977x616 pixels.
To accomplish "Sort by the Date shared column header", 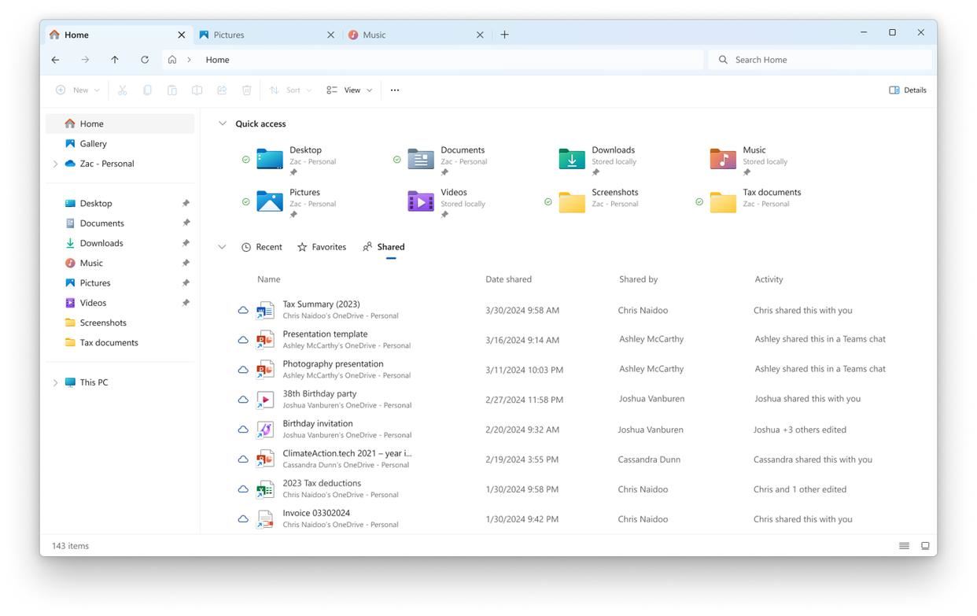I will (x=508, y=279).
